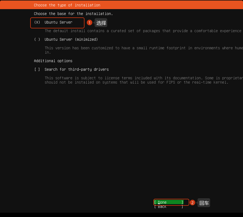This screenshot has height=217, width=243.
Task: Go back with the Back button
Action: point(169,207)
